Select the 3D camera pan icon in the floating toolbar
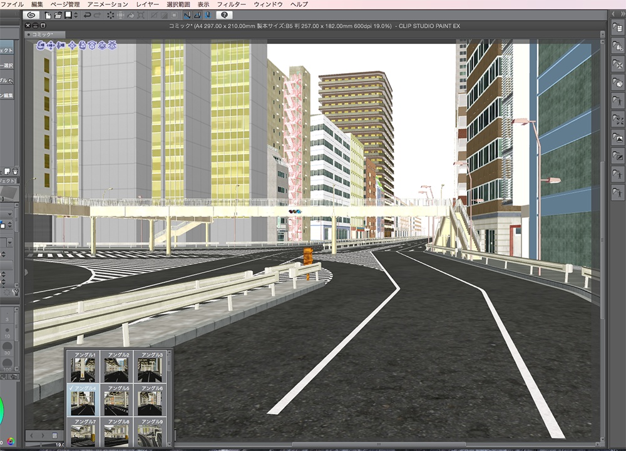 [50, 46]
